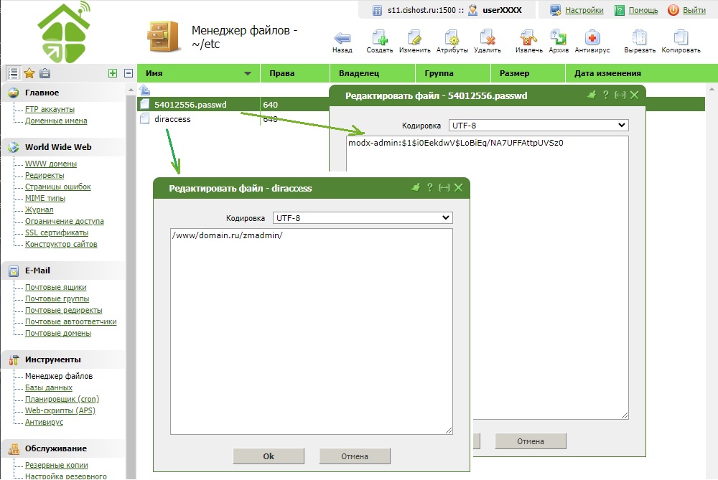
Task: Expand all menu sections with plus icon
Action: [112, 73]
